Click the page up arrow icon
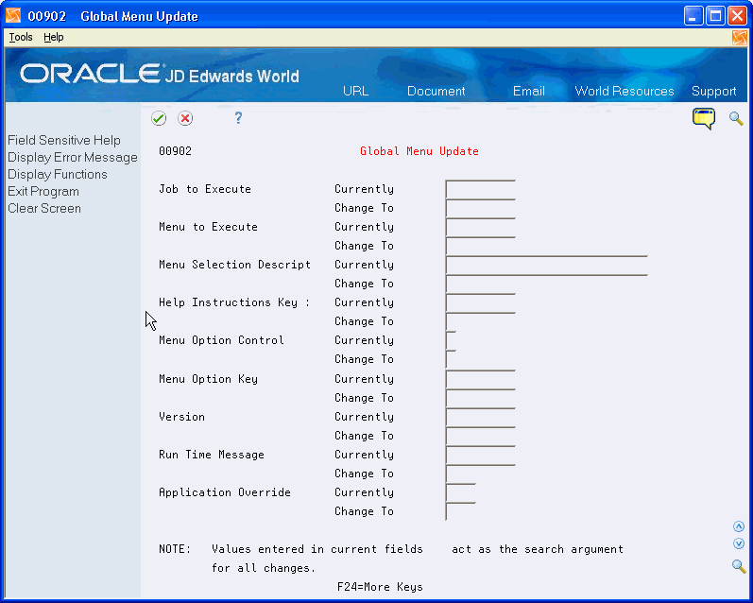Image resolution: width=753 pixels, height=603 pixels. click(x=739, y=526)
